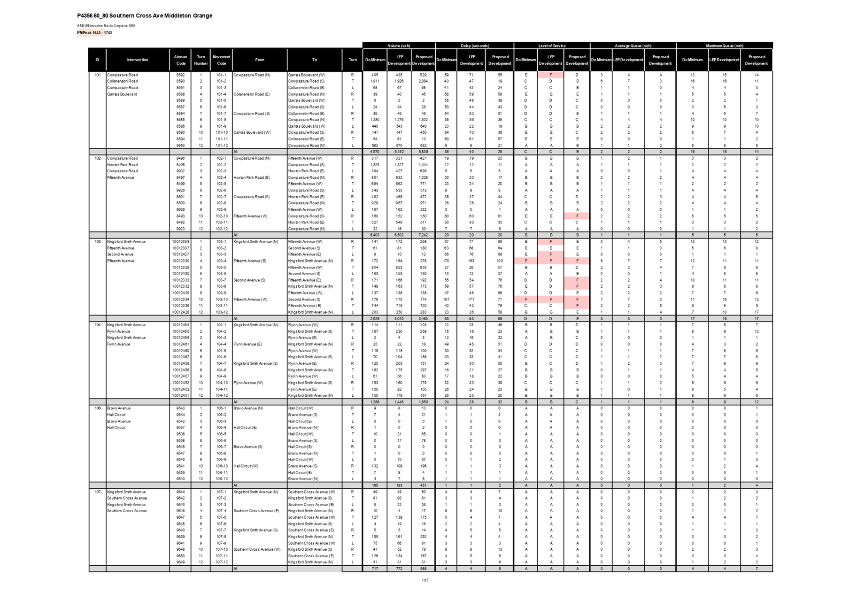Click intersection name 'Hoxton Park Road' under ID 102
Screen dimensions: 849x600
[x=122, y=165]
